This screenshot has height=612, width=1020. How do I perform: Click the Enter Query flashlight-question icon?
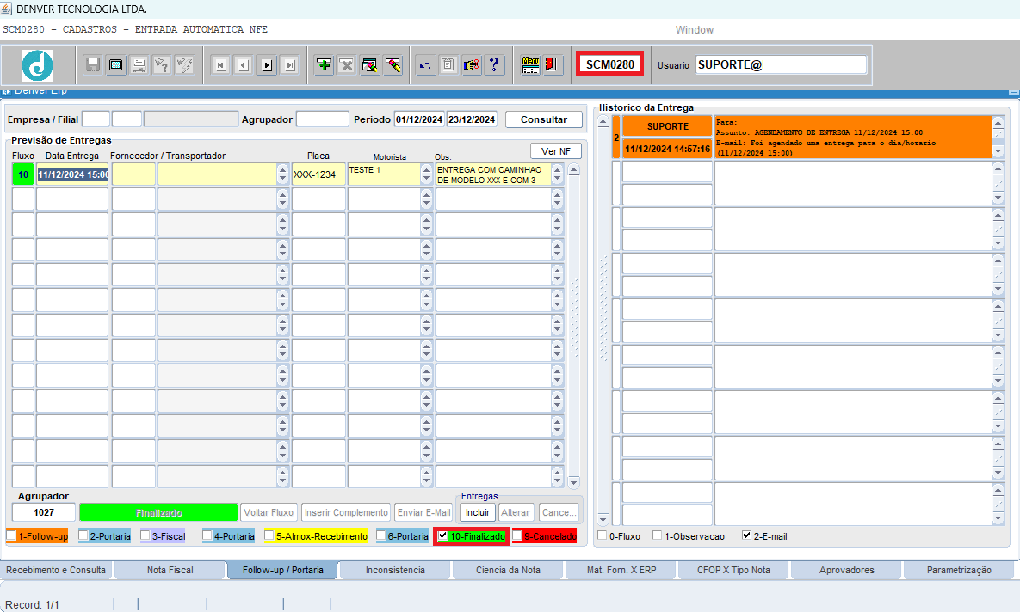pyautogui.click(x=161, y=65)
